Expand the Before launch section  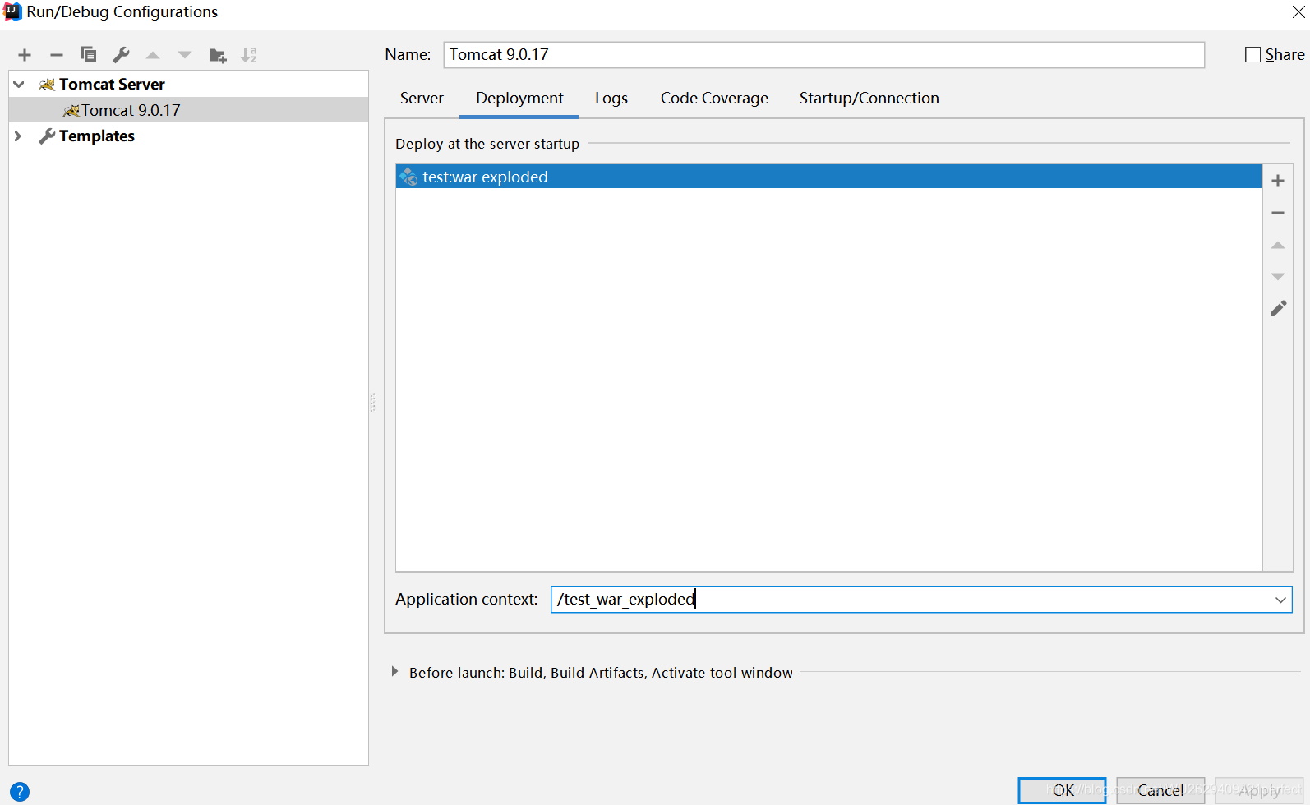click(394, 672)
